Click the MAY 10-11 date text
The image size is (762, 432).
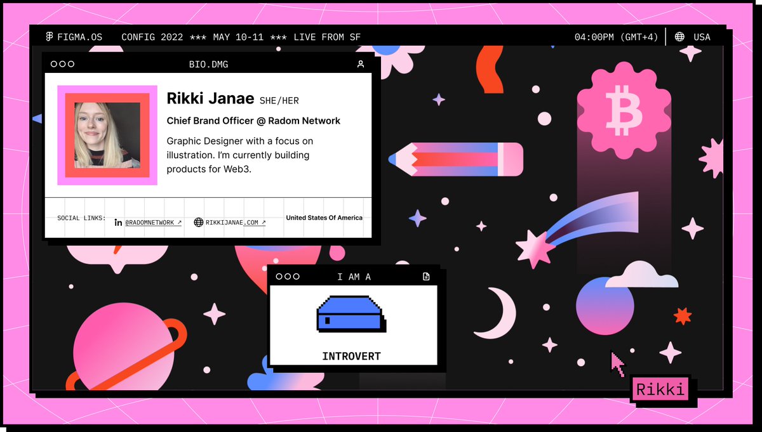(x=239, y=37)
